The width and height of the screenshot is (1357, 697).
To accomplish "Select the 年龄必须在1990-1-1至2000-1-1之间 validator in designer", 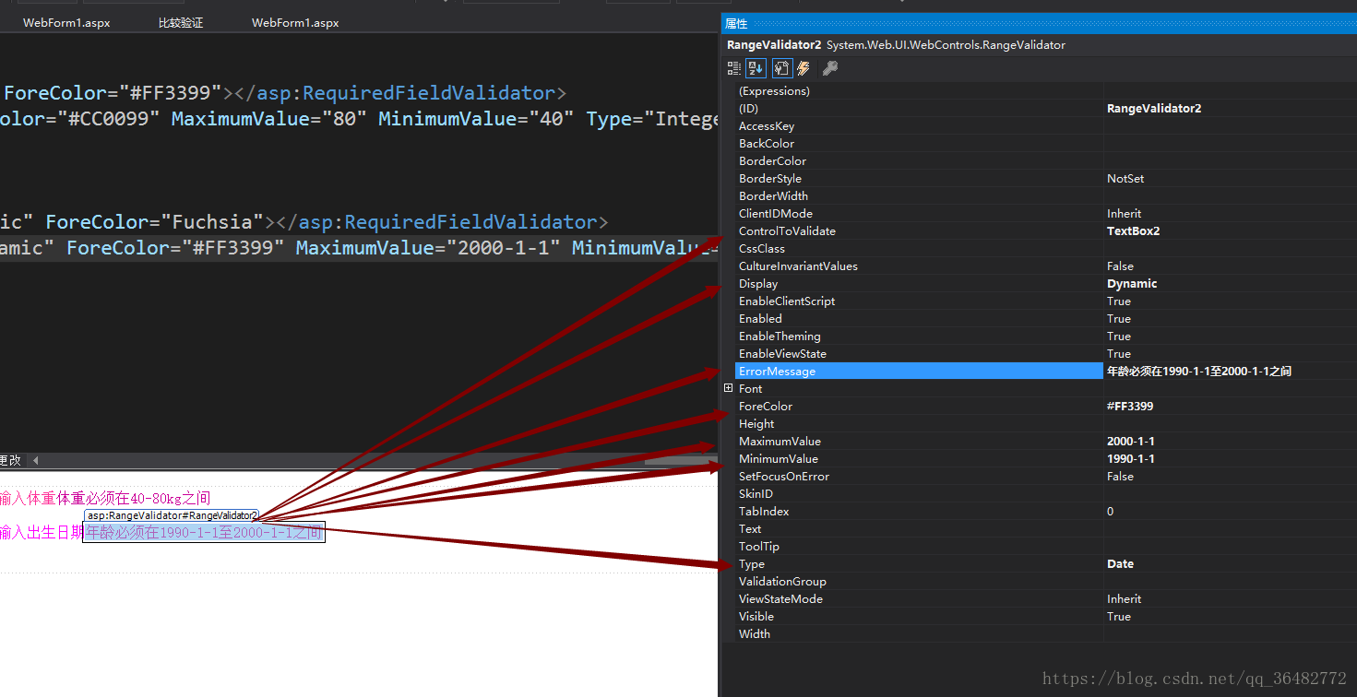I will 204,533.
